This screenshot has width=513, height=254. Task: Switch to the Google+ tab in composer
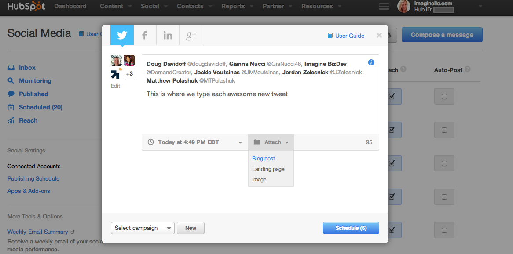coord(191,35)
